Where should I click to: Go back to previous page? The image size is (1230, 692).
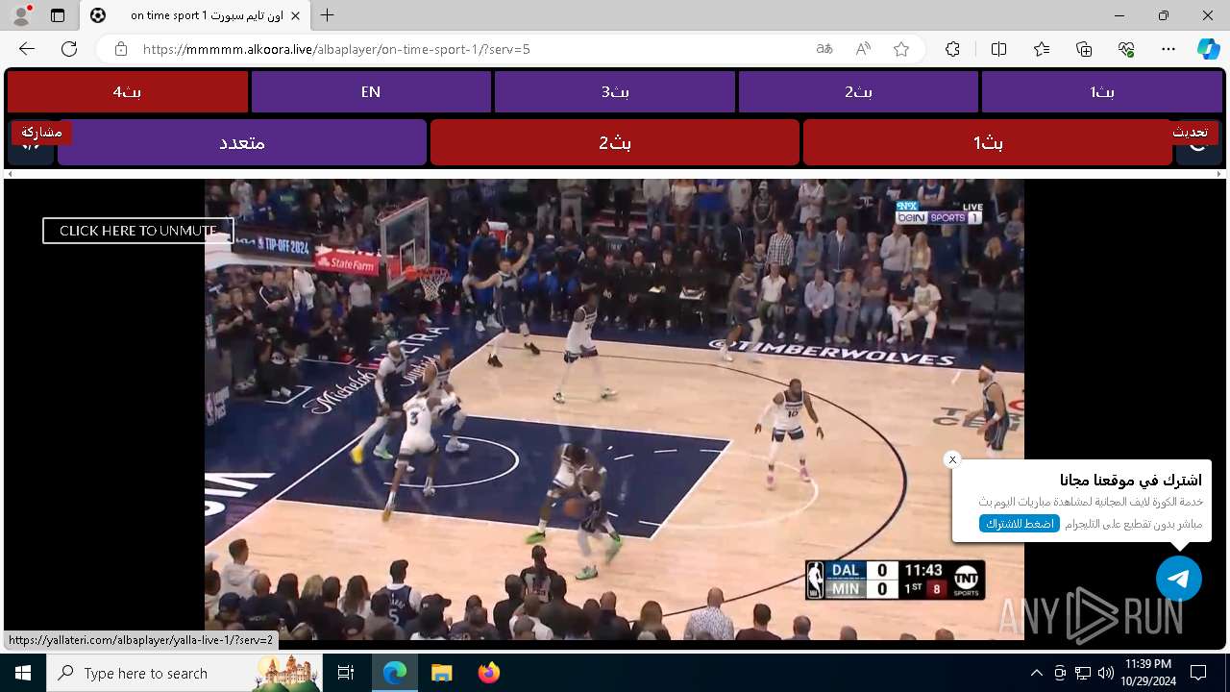pyautogui.click(x=27, y=49)
